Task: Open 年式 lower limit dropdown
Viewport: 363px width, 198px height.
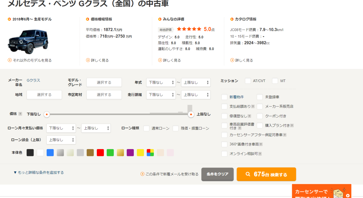Action: click(x=161, y=82)
